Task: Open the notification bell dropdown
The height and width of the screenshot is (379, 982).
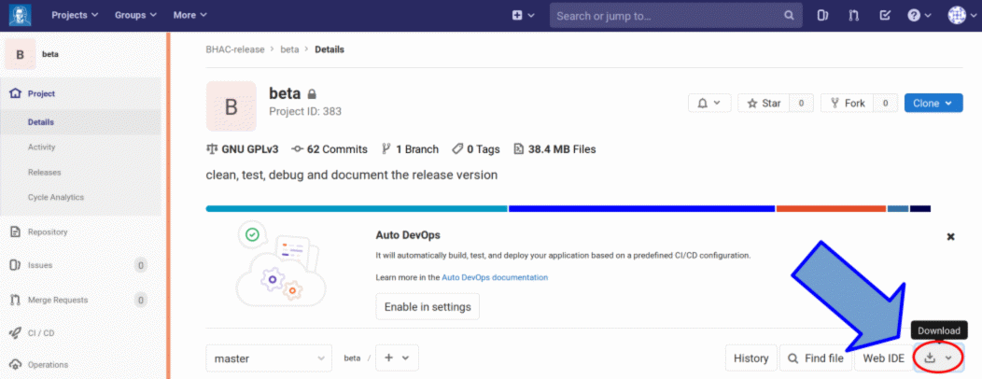Action: pos(709,104)
